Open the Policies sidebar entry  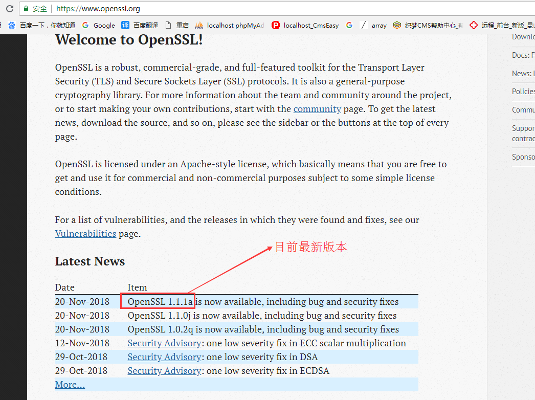tap(523, 92)
